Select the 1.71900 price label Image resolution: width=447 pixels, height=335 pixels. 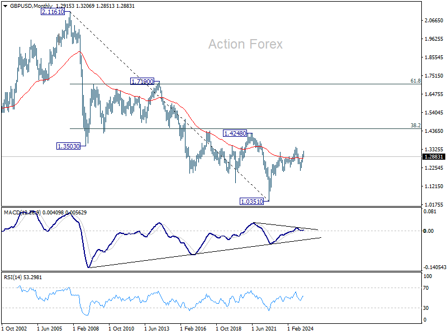tap(142, 82)
